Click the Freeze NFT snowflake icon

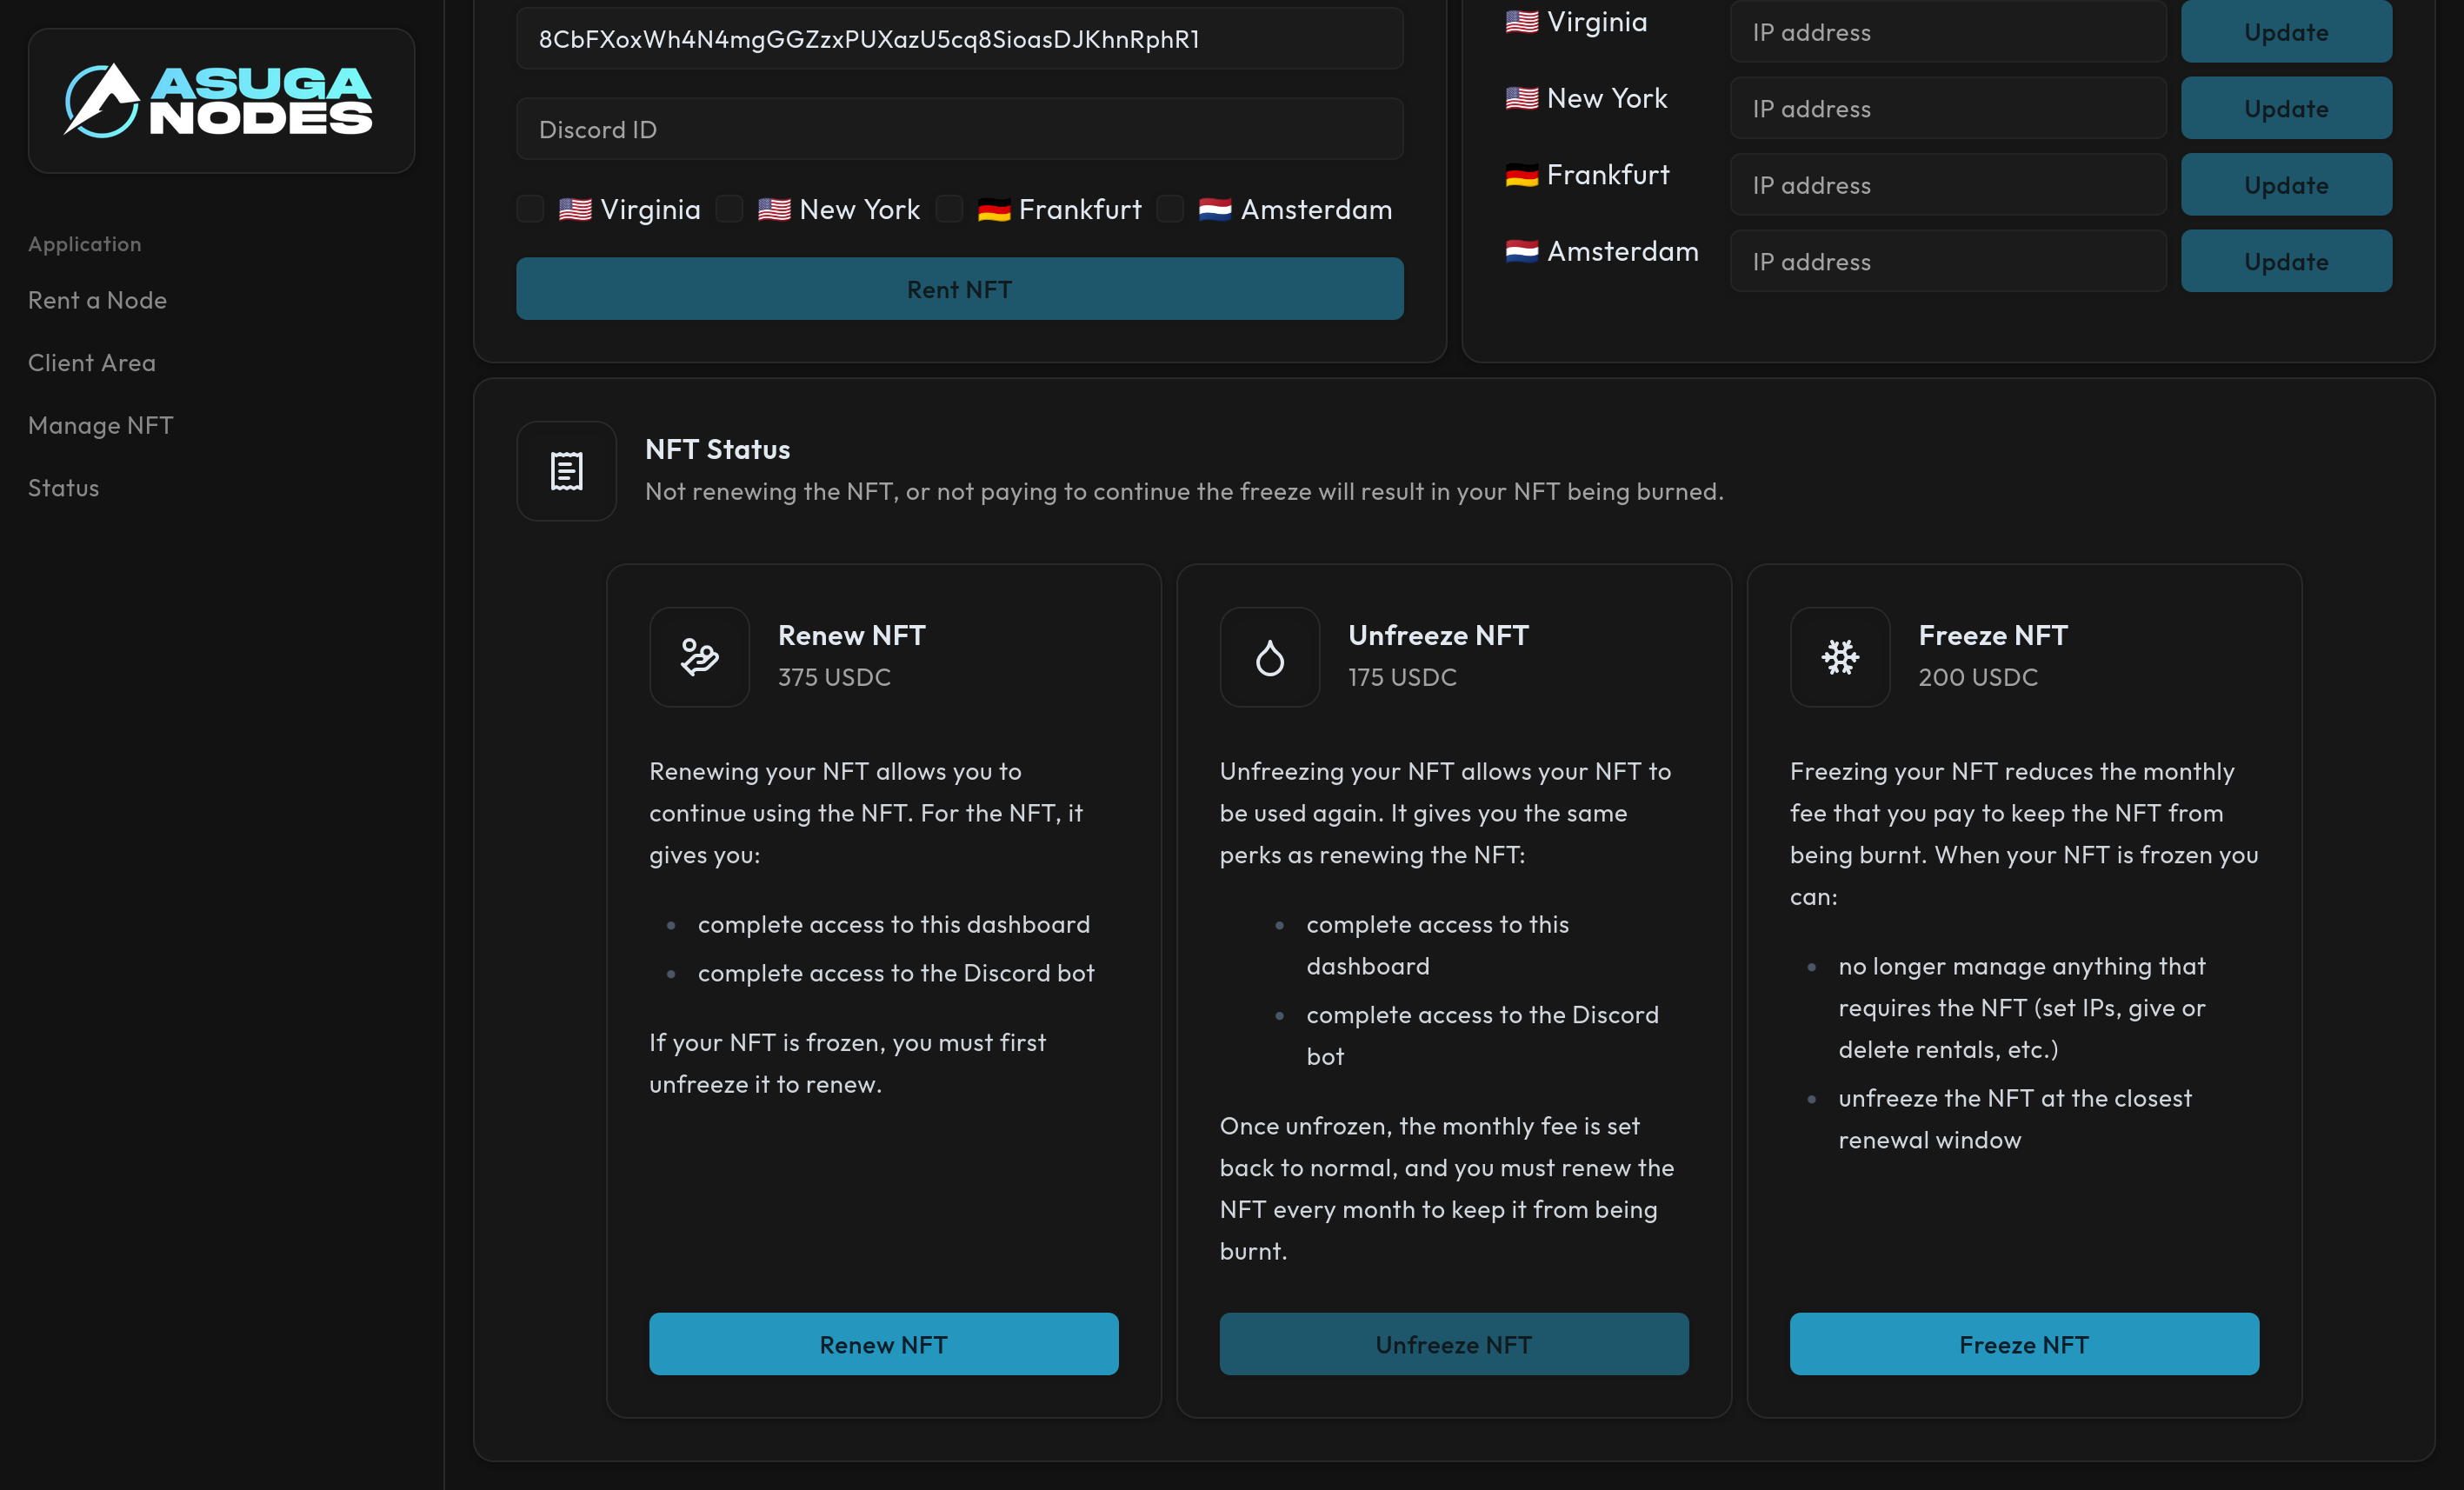point(1839,657)
